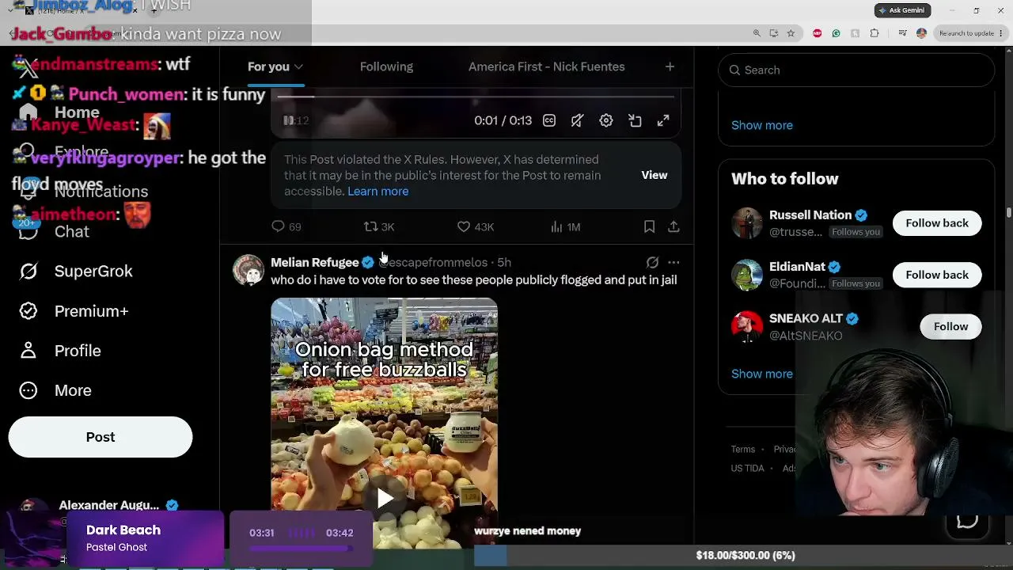Viewport: 1013px width, 570px height.
Task: Open video in picture-in-picture mode
Action: point(635,120)
